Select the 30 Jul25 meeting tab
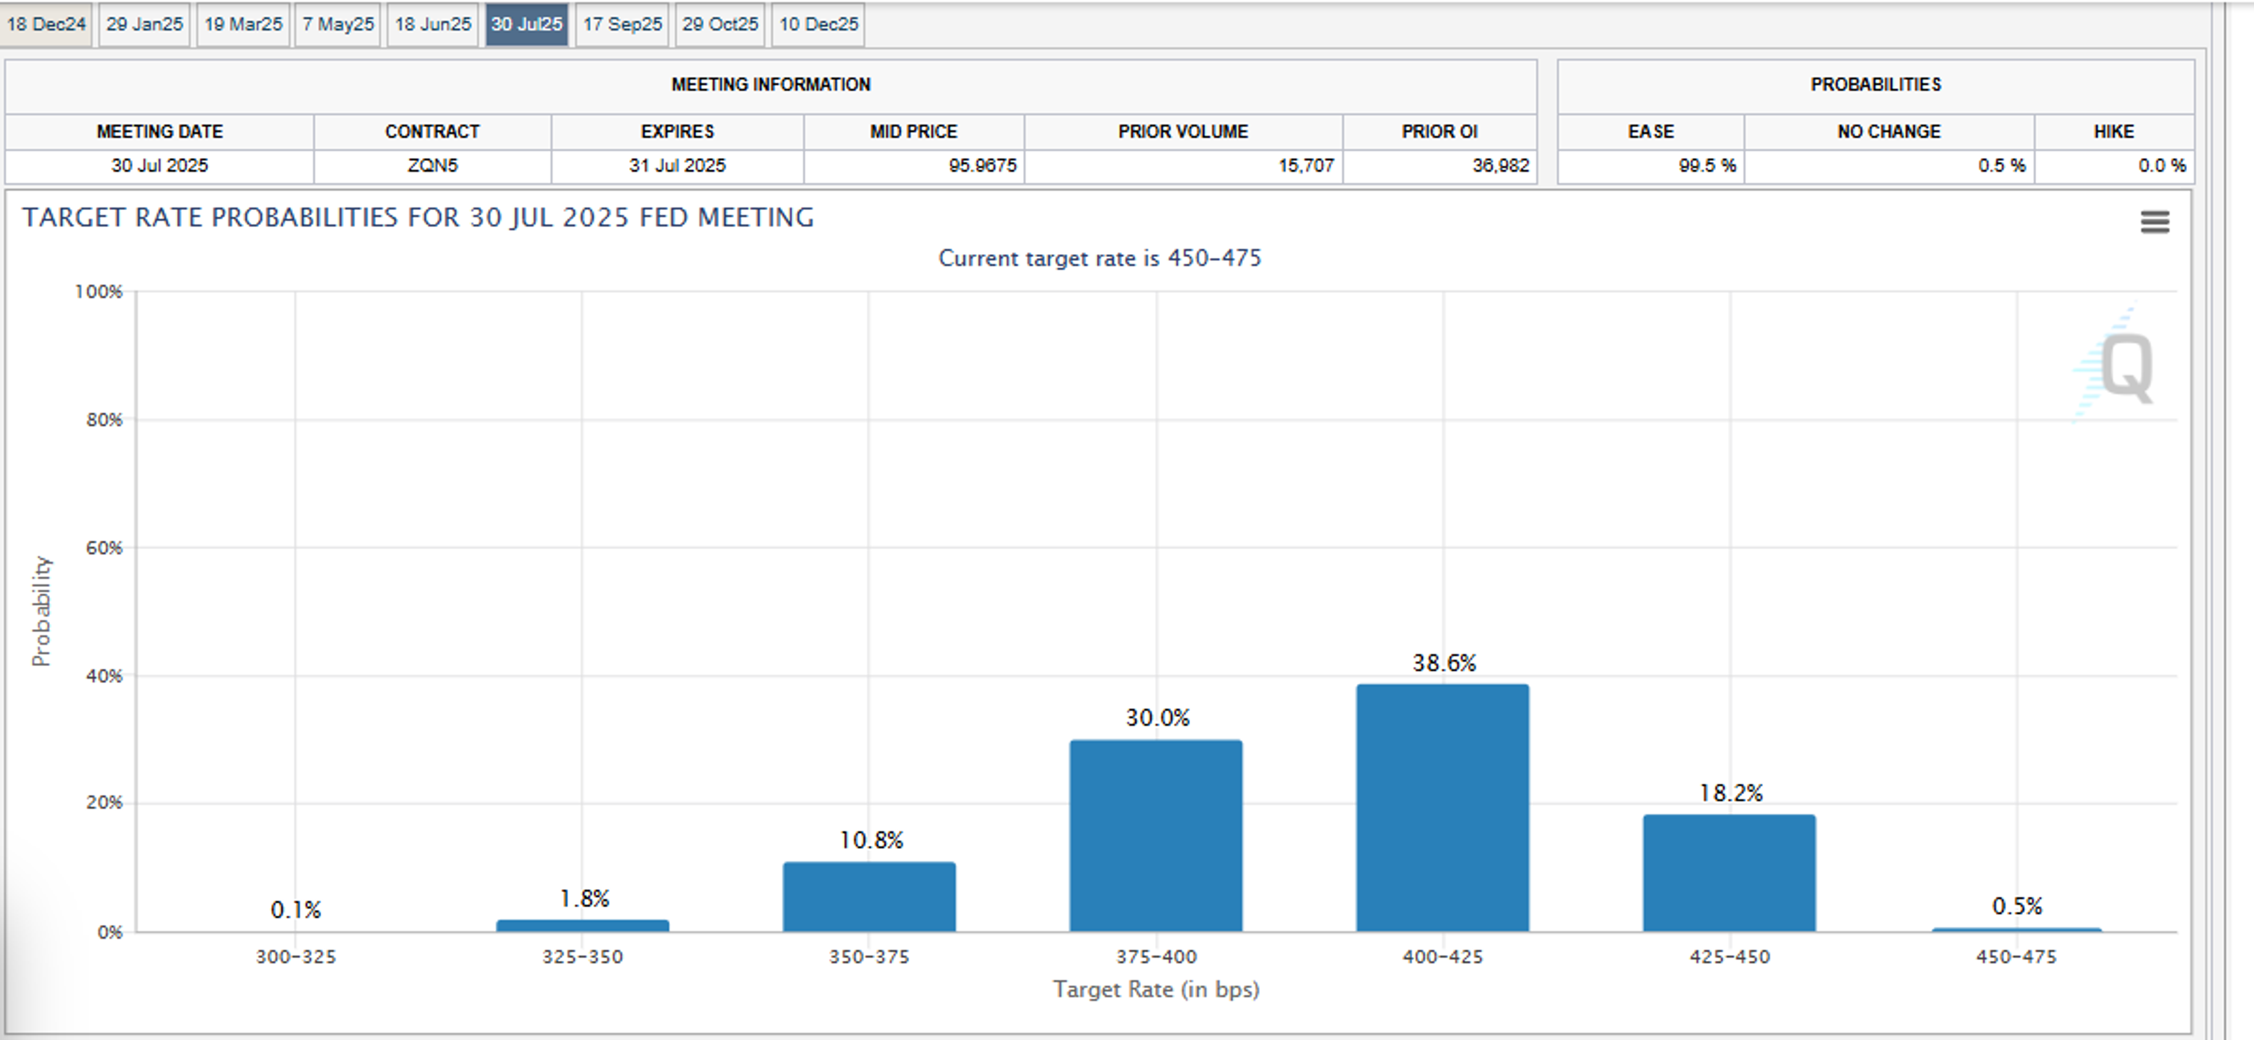 [x=527, y=23]
